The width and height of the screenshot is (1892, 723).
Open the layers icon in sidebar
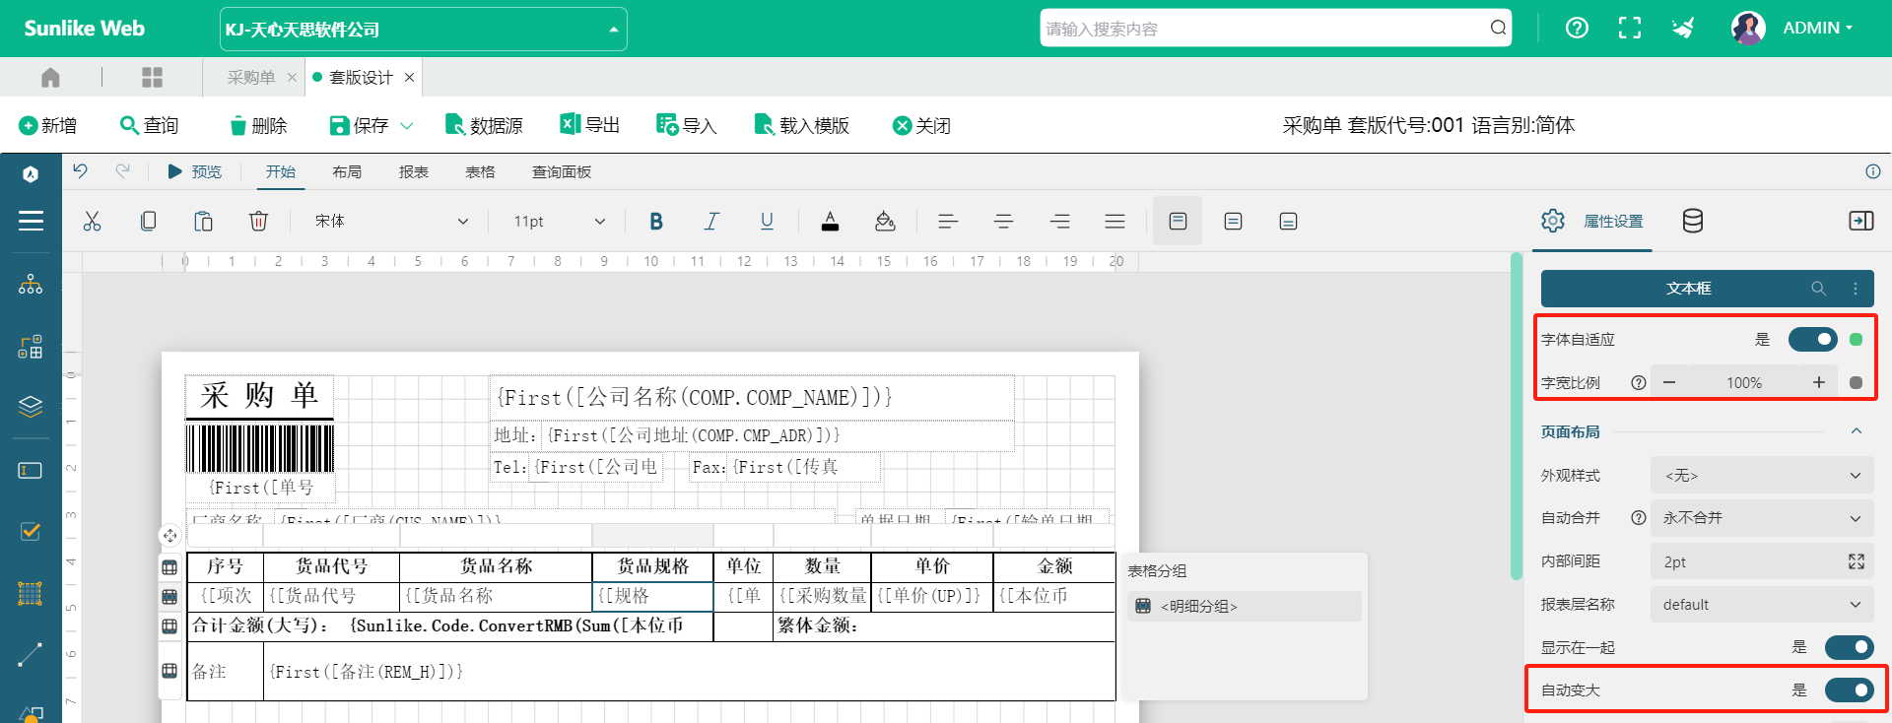tap(31, 405)
